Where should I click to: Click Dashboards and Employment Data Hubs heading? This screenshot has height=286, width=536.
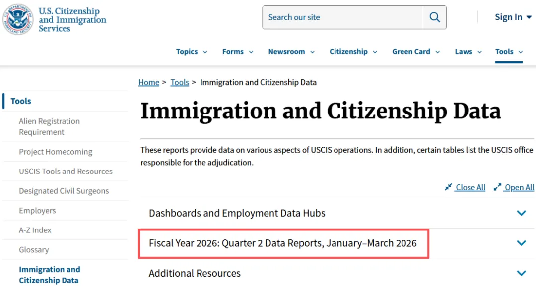tap(237, 213)
